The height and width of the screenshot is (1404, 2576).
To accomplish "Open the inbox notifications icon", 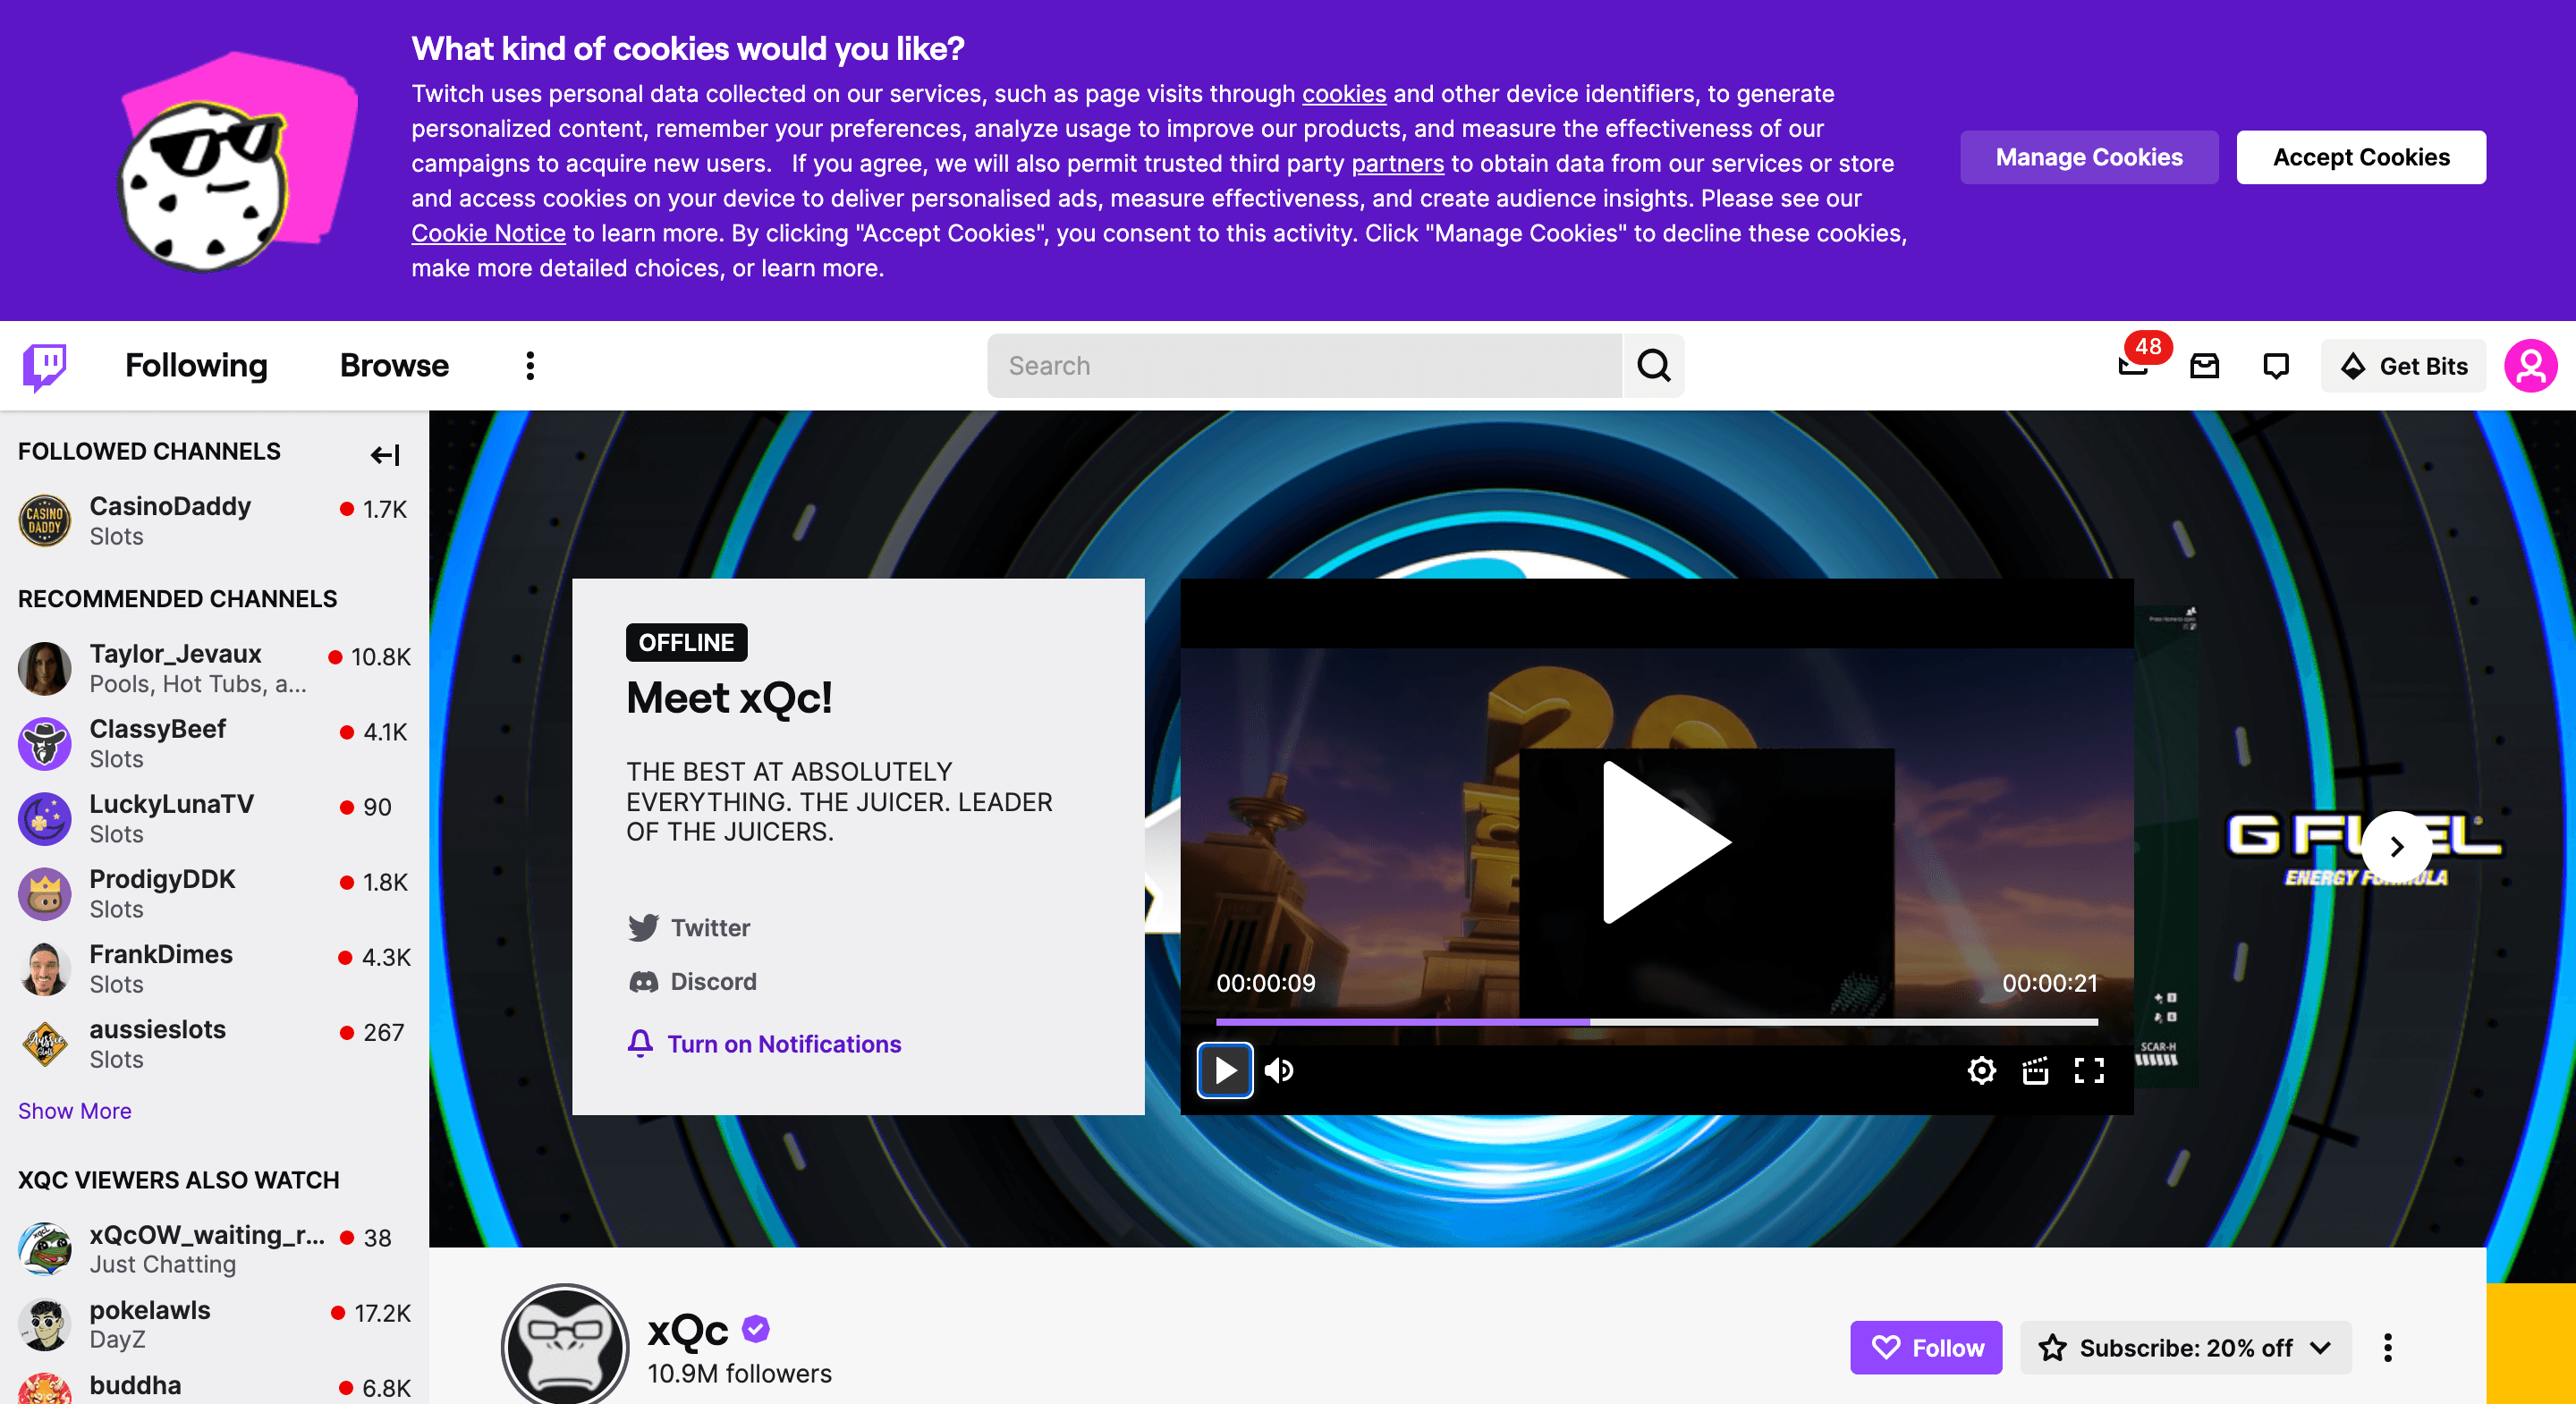I will tap(2204, 366).
